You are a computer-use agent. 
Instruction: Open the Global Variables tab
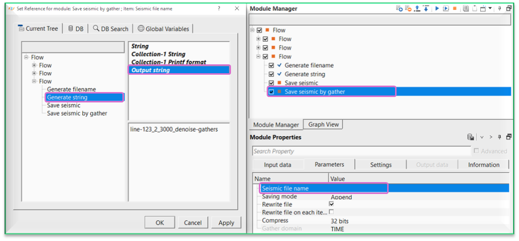coord(163,29)
